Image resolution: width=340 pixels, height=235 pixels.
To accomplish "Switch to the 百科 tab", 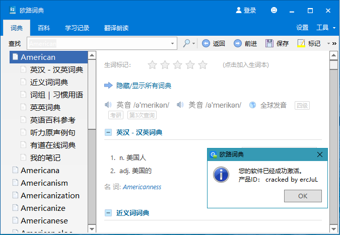I will coord(44,28).
